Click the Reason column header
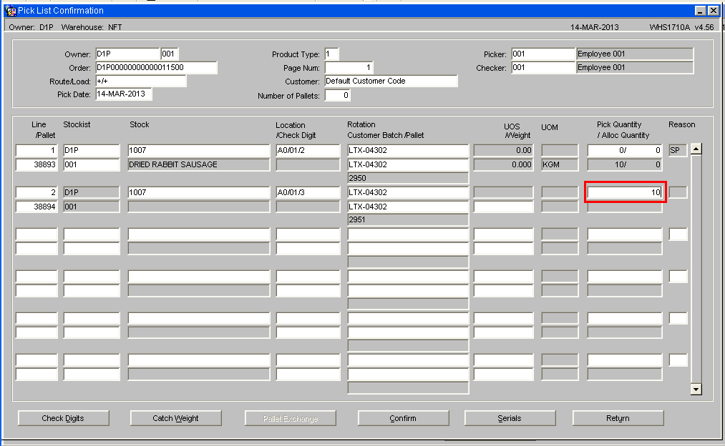725x446 pixels. [x=681, y=124]
